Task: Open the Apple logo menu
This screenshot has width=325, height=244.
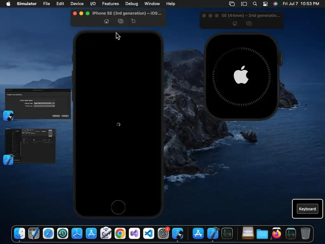Action: point(8,4)
